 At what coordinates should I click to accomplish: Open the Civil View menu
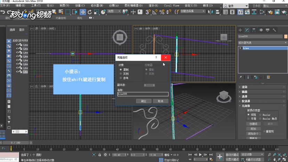coord(171,6)
